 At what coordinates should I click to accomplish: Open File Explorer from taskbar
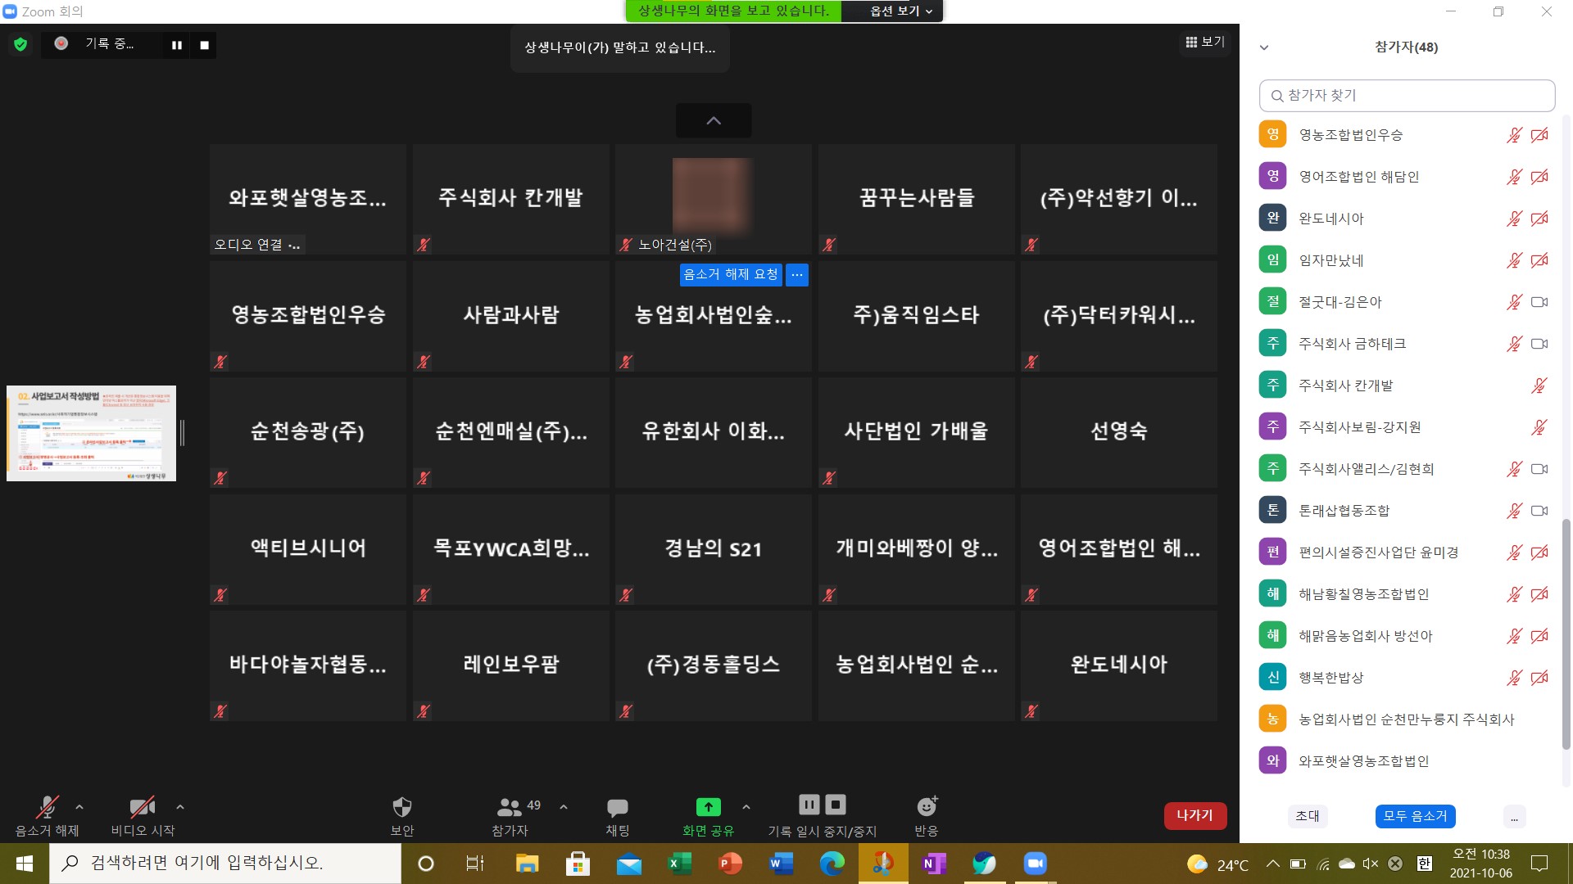pos(527,864)
